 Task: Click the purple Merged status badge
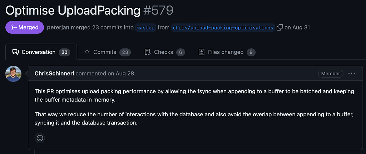tap(25, 27)
